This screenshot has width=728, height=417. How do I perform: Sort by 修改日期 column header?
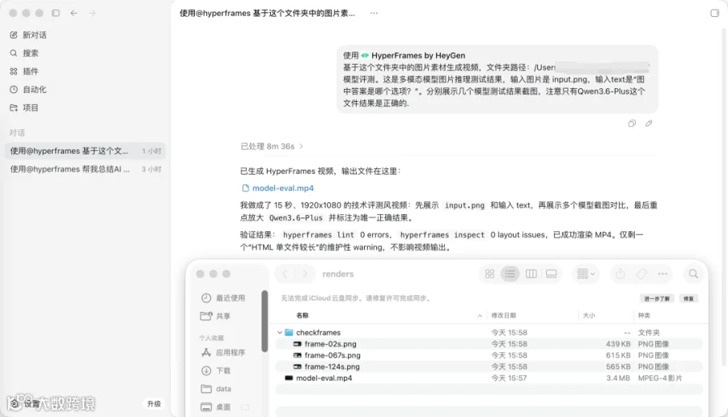[504, 315]
